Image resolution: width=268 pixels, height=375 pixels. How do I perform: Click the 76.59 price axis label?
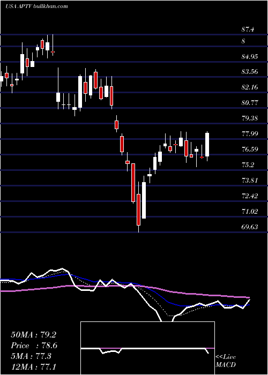[250, 149]
